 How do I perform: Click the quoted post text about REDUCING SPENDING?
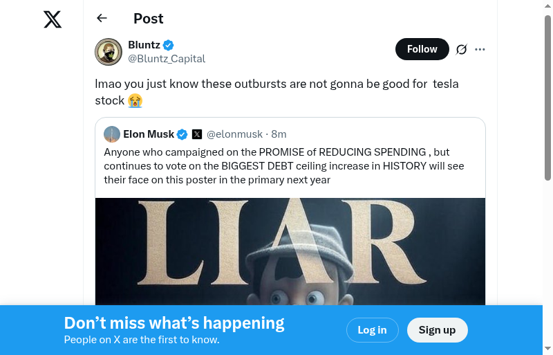[284, 166]
